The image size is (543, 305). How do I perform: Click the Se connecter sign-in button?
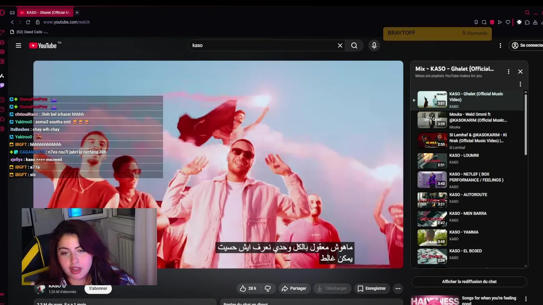527,45
